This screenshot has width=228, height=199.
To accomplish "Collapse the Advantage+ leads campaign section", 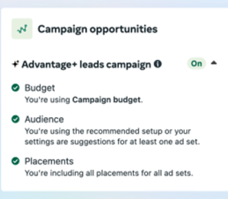I will [214, 63].
